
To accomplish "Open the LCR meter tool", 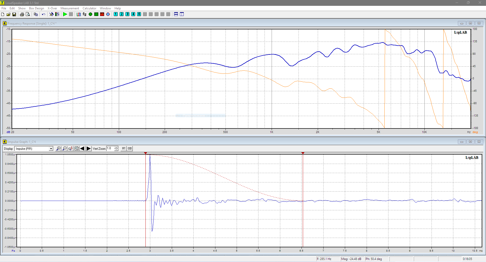I will coord(79,14).
